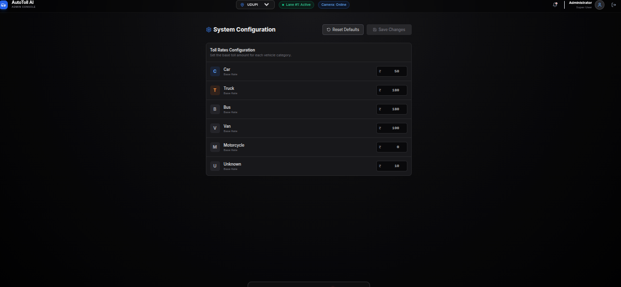
Task: Click the Car category C icon
Action: click(215, 71)
